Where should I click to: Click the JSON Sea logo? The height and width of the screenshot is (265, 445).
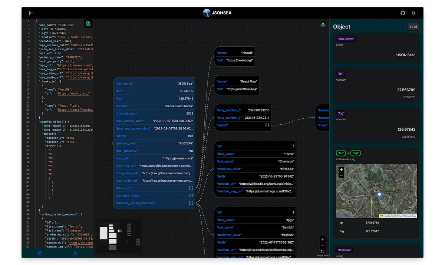point(217,13)
